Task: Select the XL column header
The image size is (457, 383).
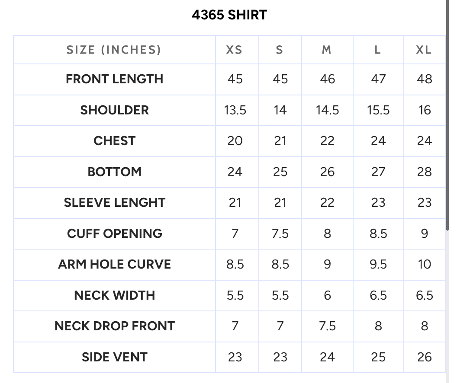Action: 424,50
